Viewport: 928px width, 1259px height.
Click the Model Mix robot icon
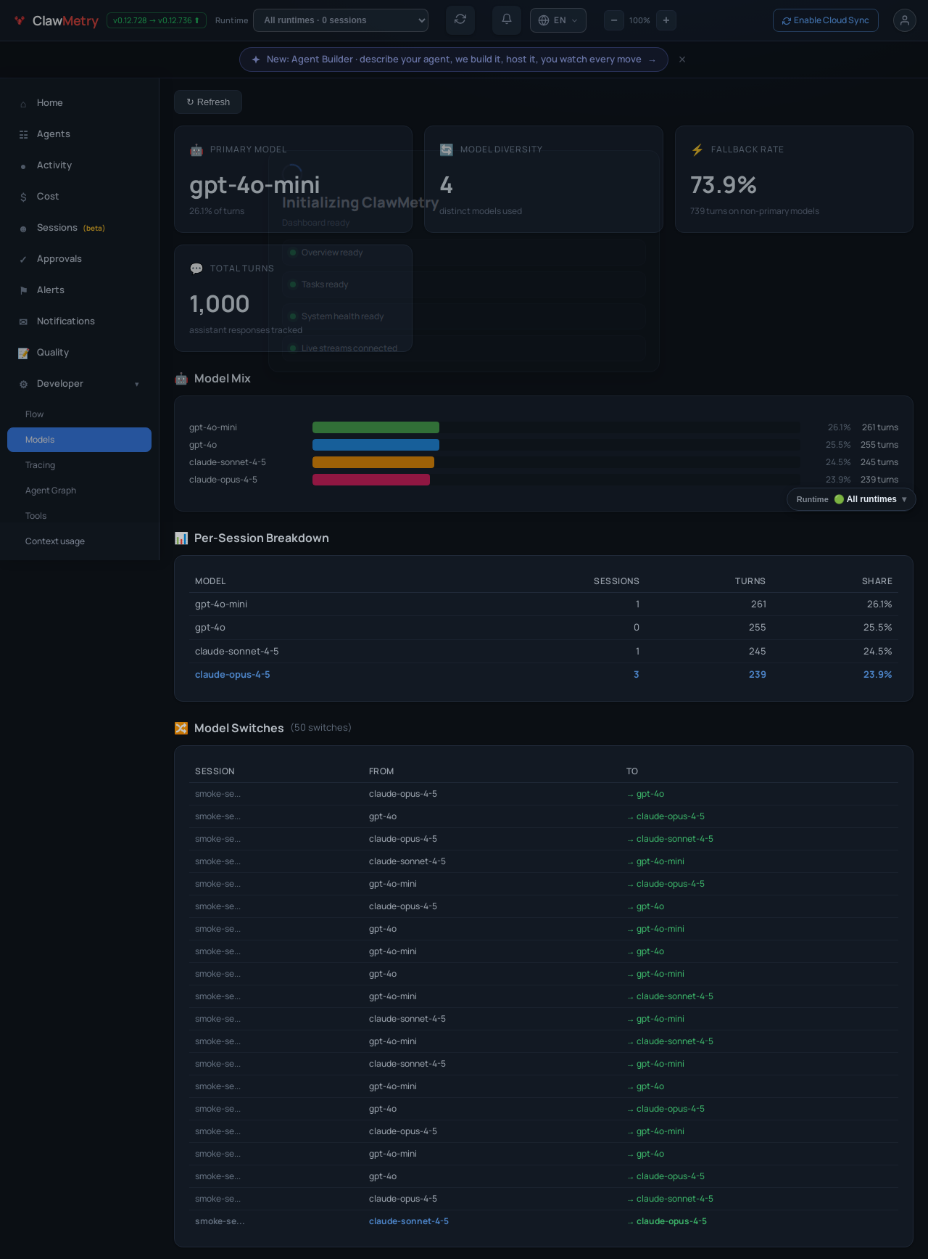coord(181,379)
